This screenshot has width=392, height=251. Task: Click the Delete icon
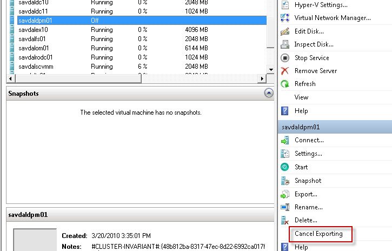(285, 220)
